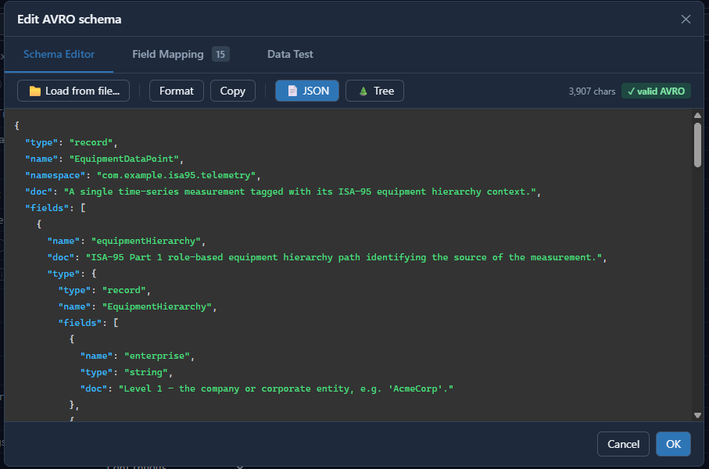
Task: Click the document icon on the JSON button
Action: (292, 91)
